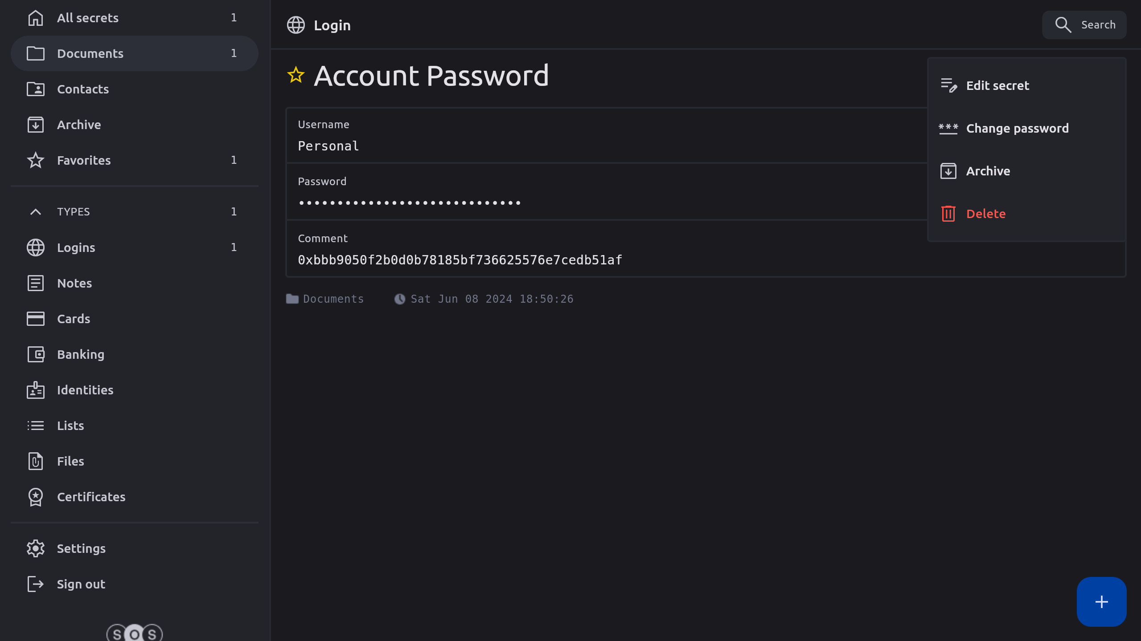Open the Cards credit card icon

click(36, 319)
